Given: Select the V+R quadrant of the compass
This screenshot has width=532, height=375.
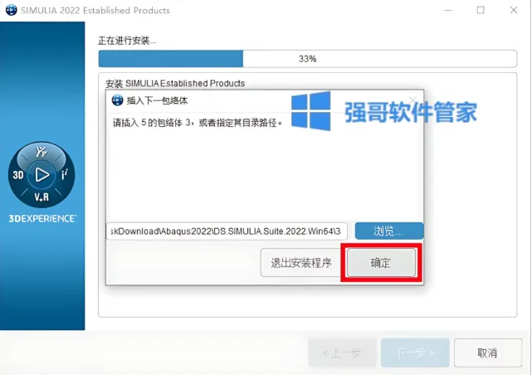Looking at the screenshot, I should tap(41, 197).
